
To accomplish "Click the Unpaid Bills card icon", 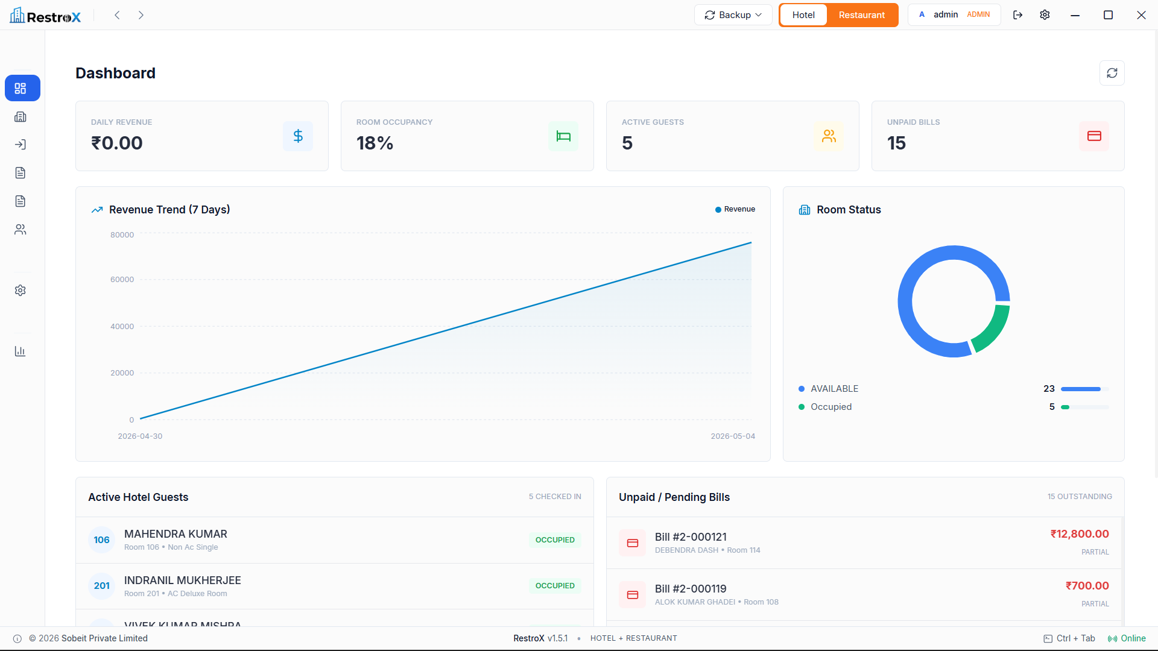I will tap(1094, 136).
